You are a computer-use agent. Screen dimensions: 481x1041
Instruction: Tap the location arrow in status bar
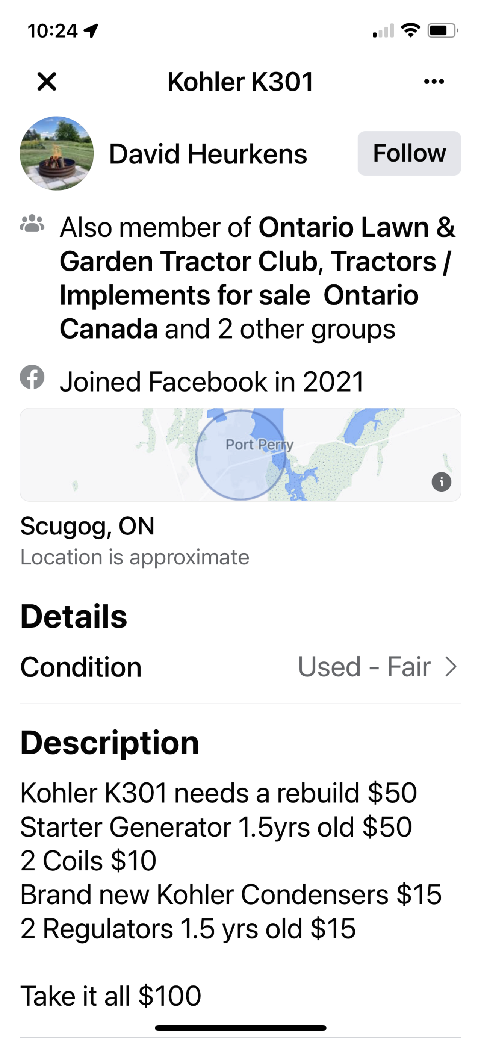click(x=91, y=31)
